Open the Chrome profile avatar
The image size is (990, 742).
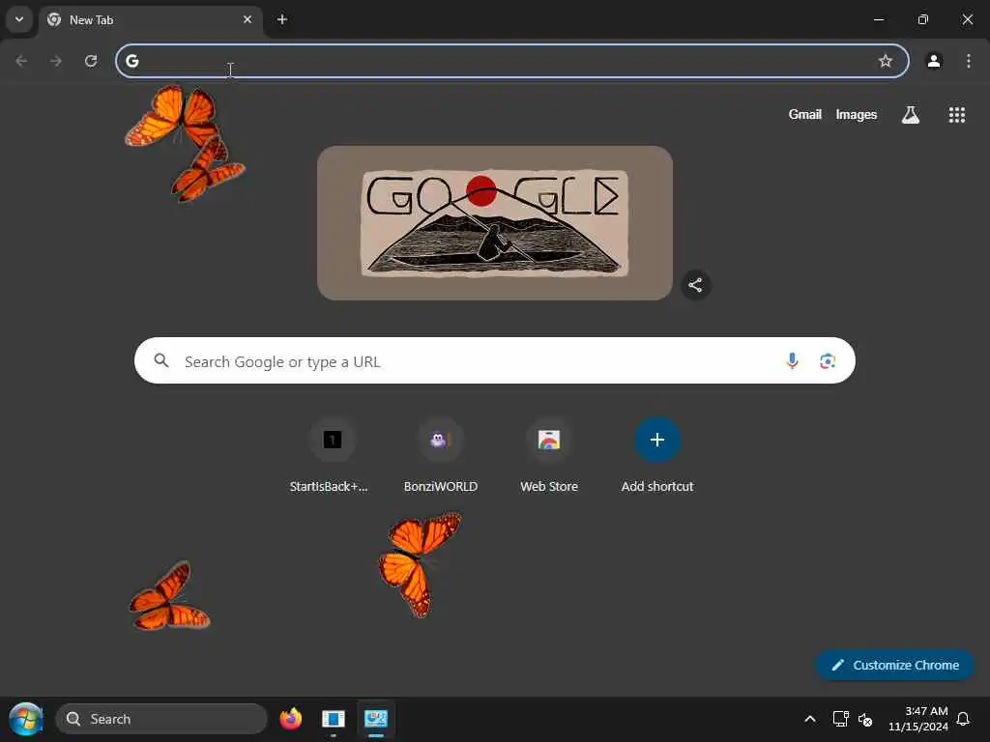pyautogui.click(x=934, y=61)
